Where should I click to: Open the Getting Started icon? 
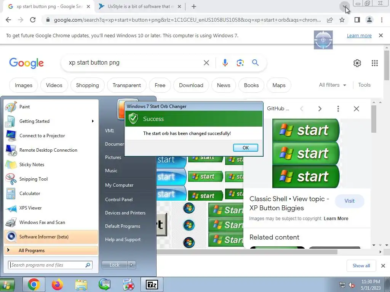(11, 121)
